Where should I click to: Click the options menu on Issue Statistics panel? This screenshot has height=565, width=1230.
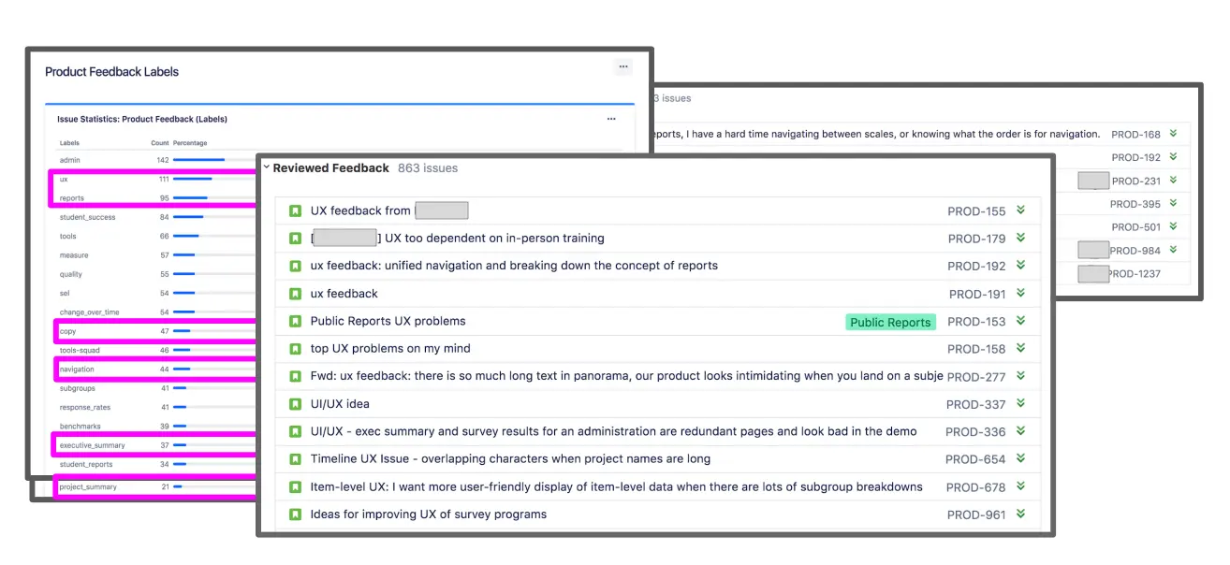[x=611, y=119]
